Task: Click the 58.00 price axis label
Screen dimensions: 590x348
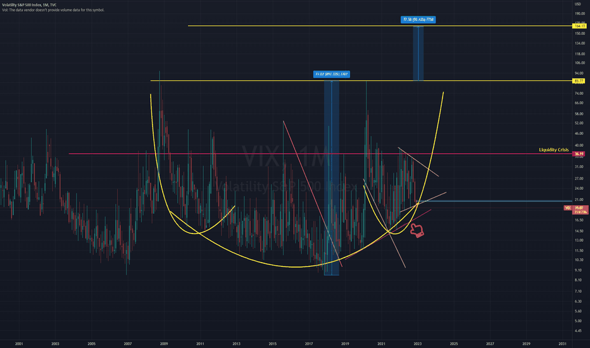Action: [x=579, y=114]
